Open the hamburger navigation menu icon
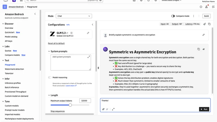This screenshot has width=217, height=122. pos(5,7)
